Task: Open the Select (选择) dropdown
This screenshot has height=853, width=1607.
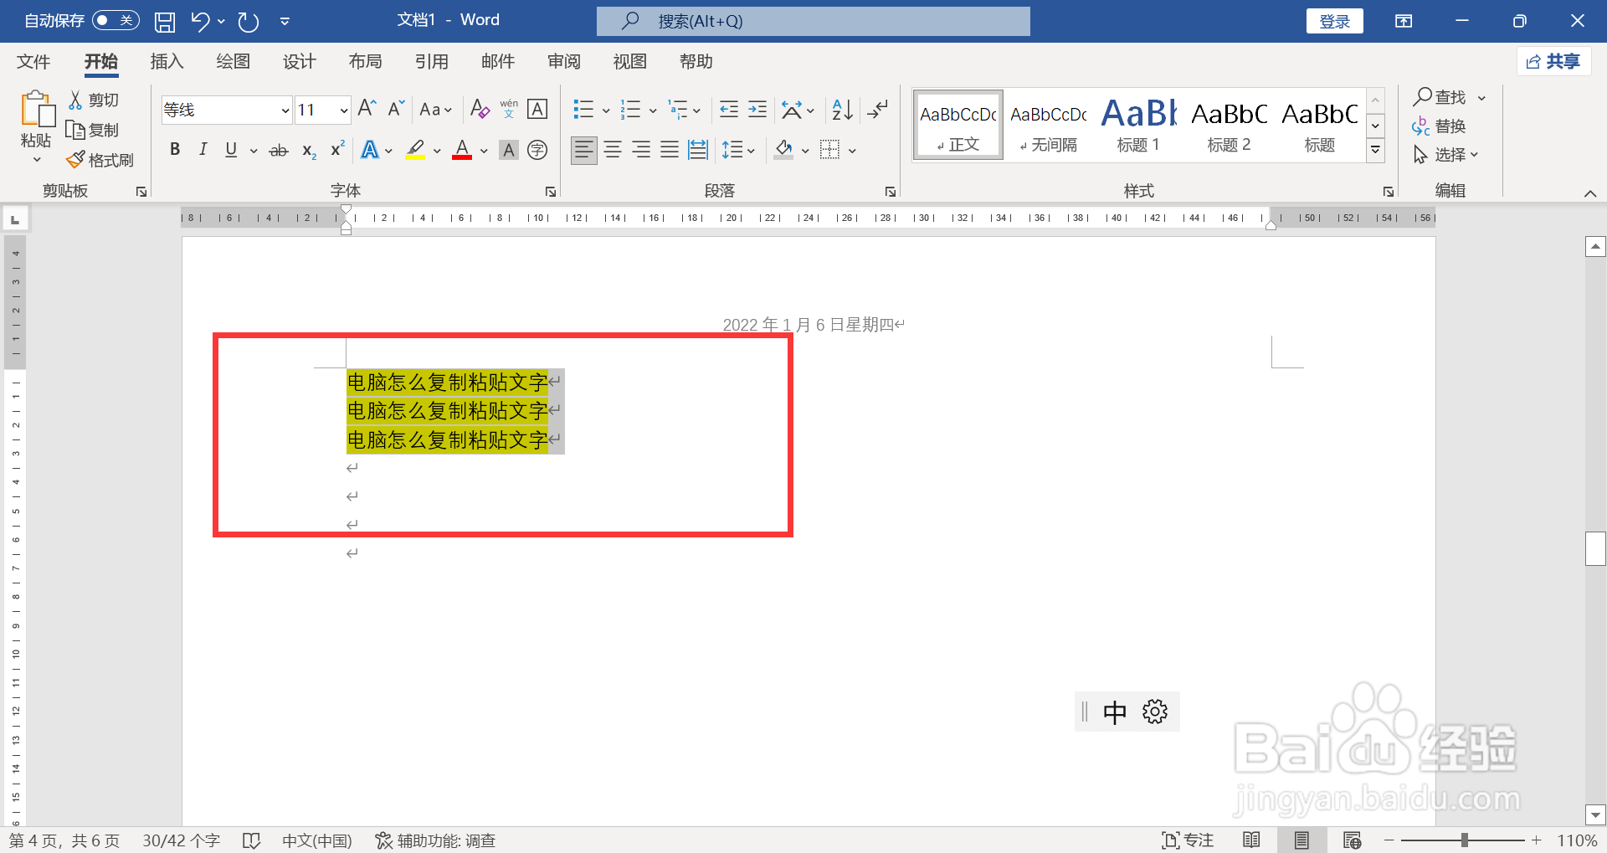Action: pos(1445,155)
